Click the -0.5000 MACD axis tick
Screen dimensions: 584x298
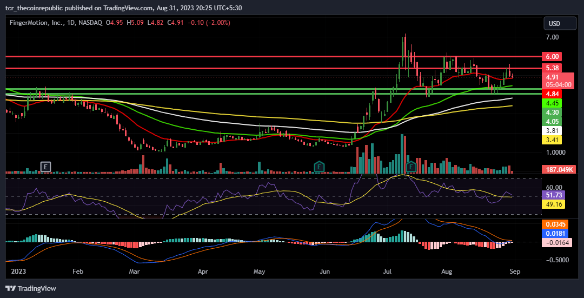coord(556,260)
